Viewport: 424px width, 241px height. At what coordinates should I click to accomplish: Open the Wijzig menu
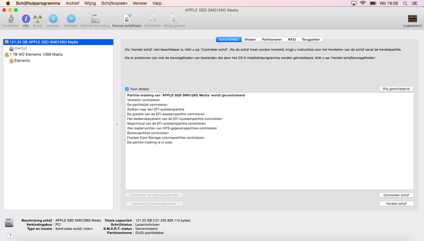click(90, 3)
